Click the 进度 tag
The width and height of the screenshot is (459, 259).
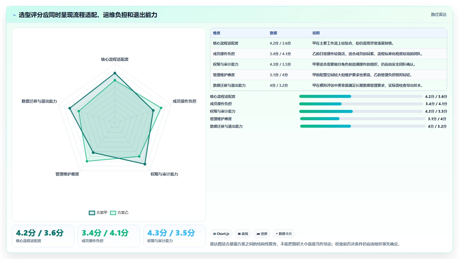(x=262, y=234)
